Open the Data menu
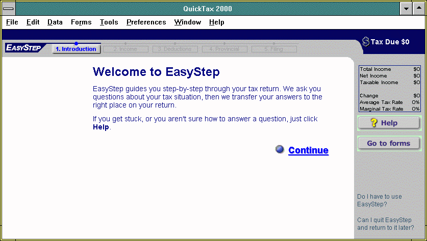 tap(55, 22)
